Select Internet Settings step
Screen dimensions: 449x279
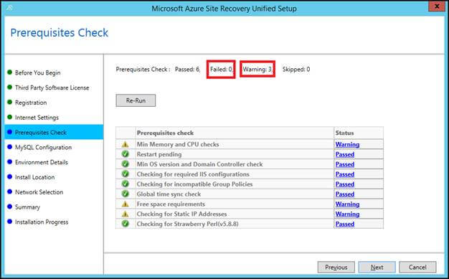pos(37,118)
